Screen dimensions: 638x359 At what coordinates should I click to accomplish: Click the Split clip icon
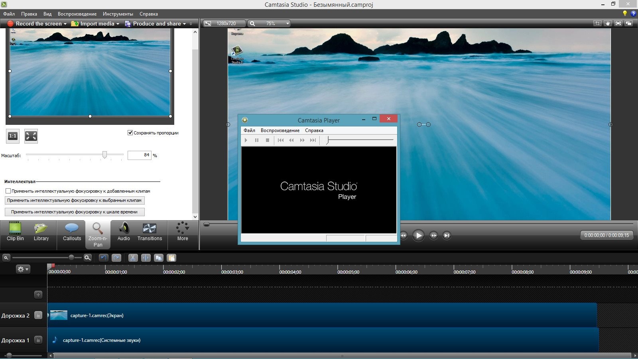[x=146, y=258]
